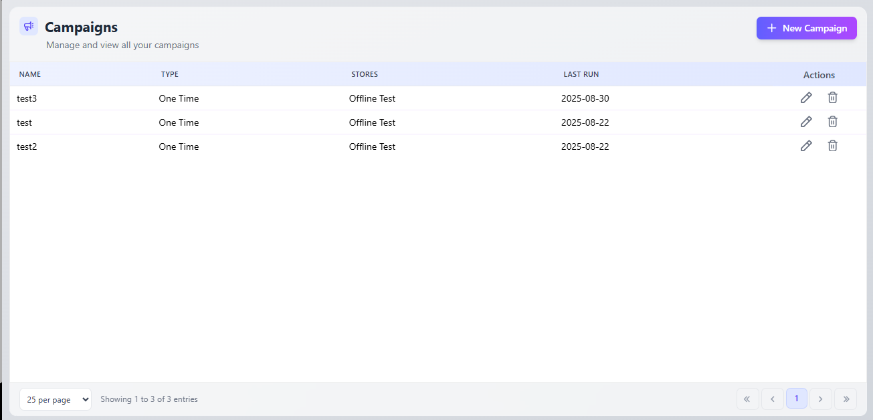The height and width of the screenshot is (420, 873).
Task: Sort by the TYPE column header
Action: point(170,74)
